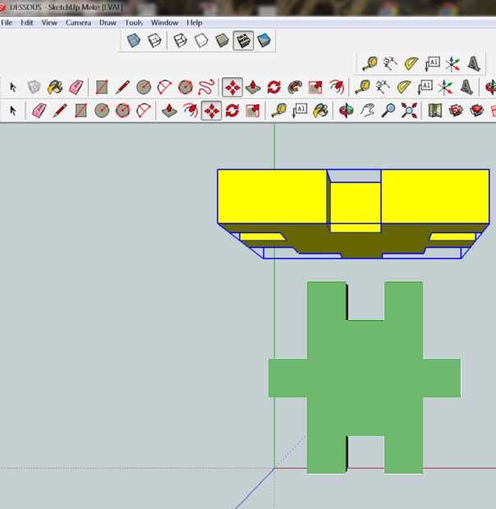The image size is (496, 509).
Task: Switch to Shaded face style
Action: (223, 40)
